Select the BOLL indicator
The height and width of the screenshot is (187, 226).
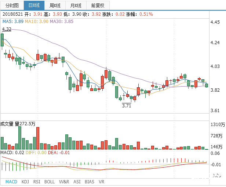pos(50,182)
